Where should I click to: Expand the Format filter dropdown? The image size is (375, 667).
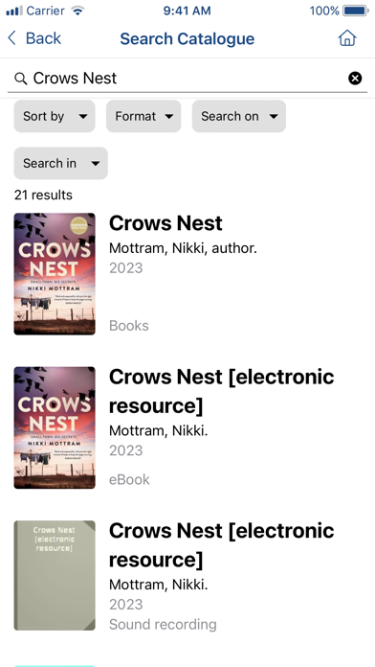[143, 116]
